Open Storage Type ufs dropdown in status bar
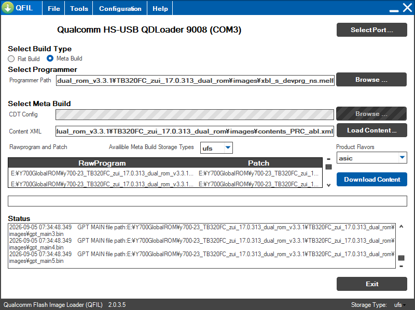Screen dimensions: 415x310 (399, 305)
